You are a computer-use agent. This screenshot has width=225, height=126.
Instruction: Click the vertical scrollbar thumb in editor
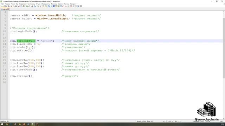224,48
